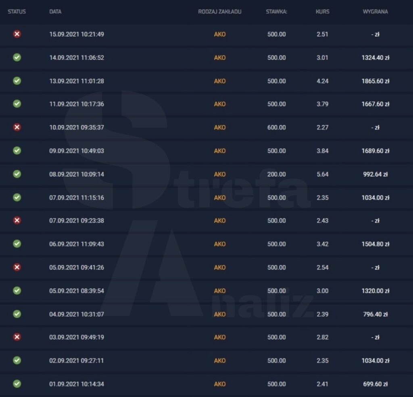This screenshot has width=413, height=397.
Task: Click odds value 3.42
Action: [x=322, y=244]
